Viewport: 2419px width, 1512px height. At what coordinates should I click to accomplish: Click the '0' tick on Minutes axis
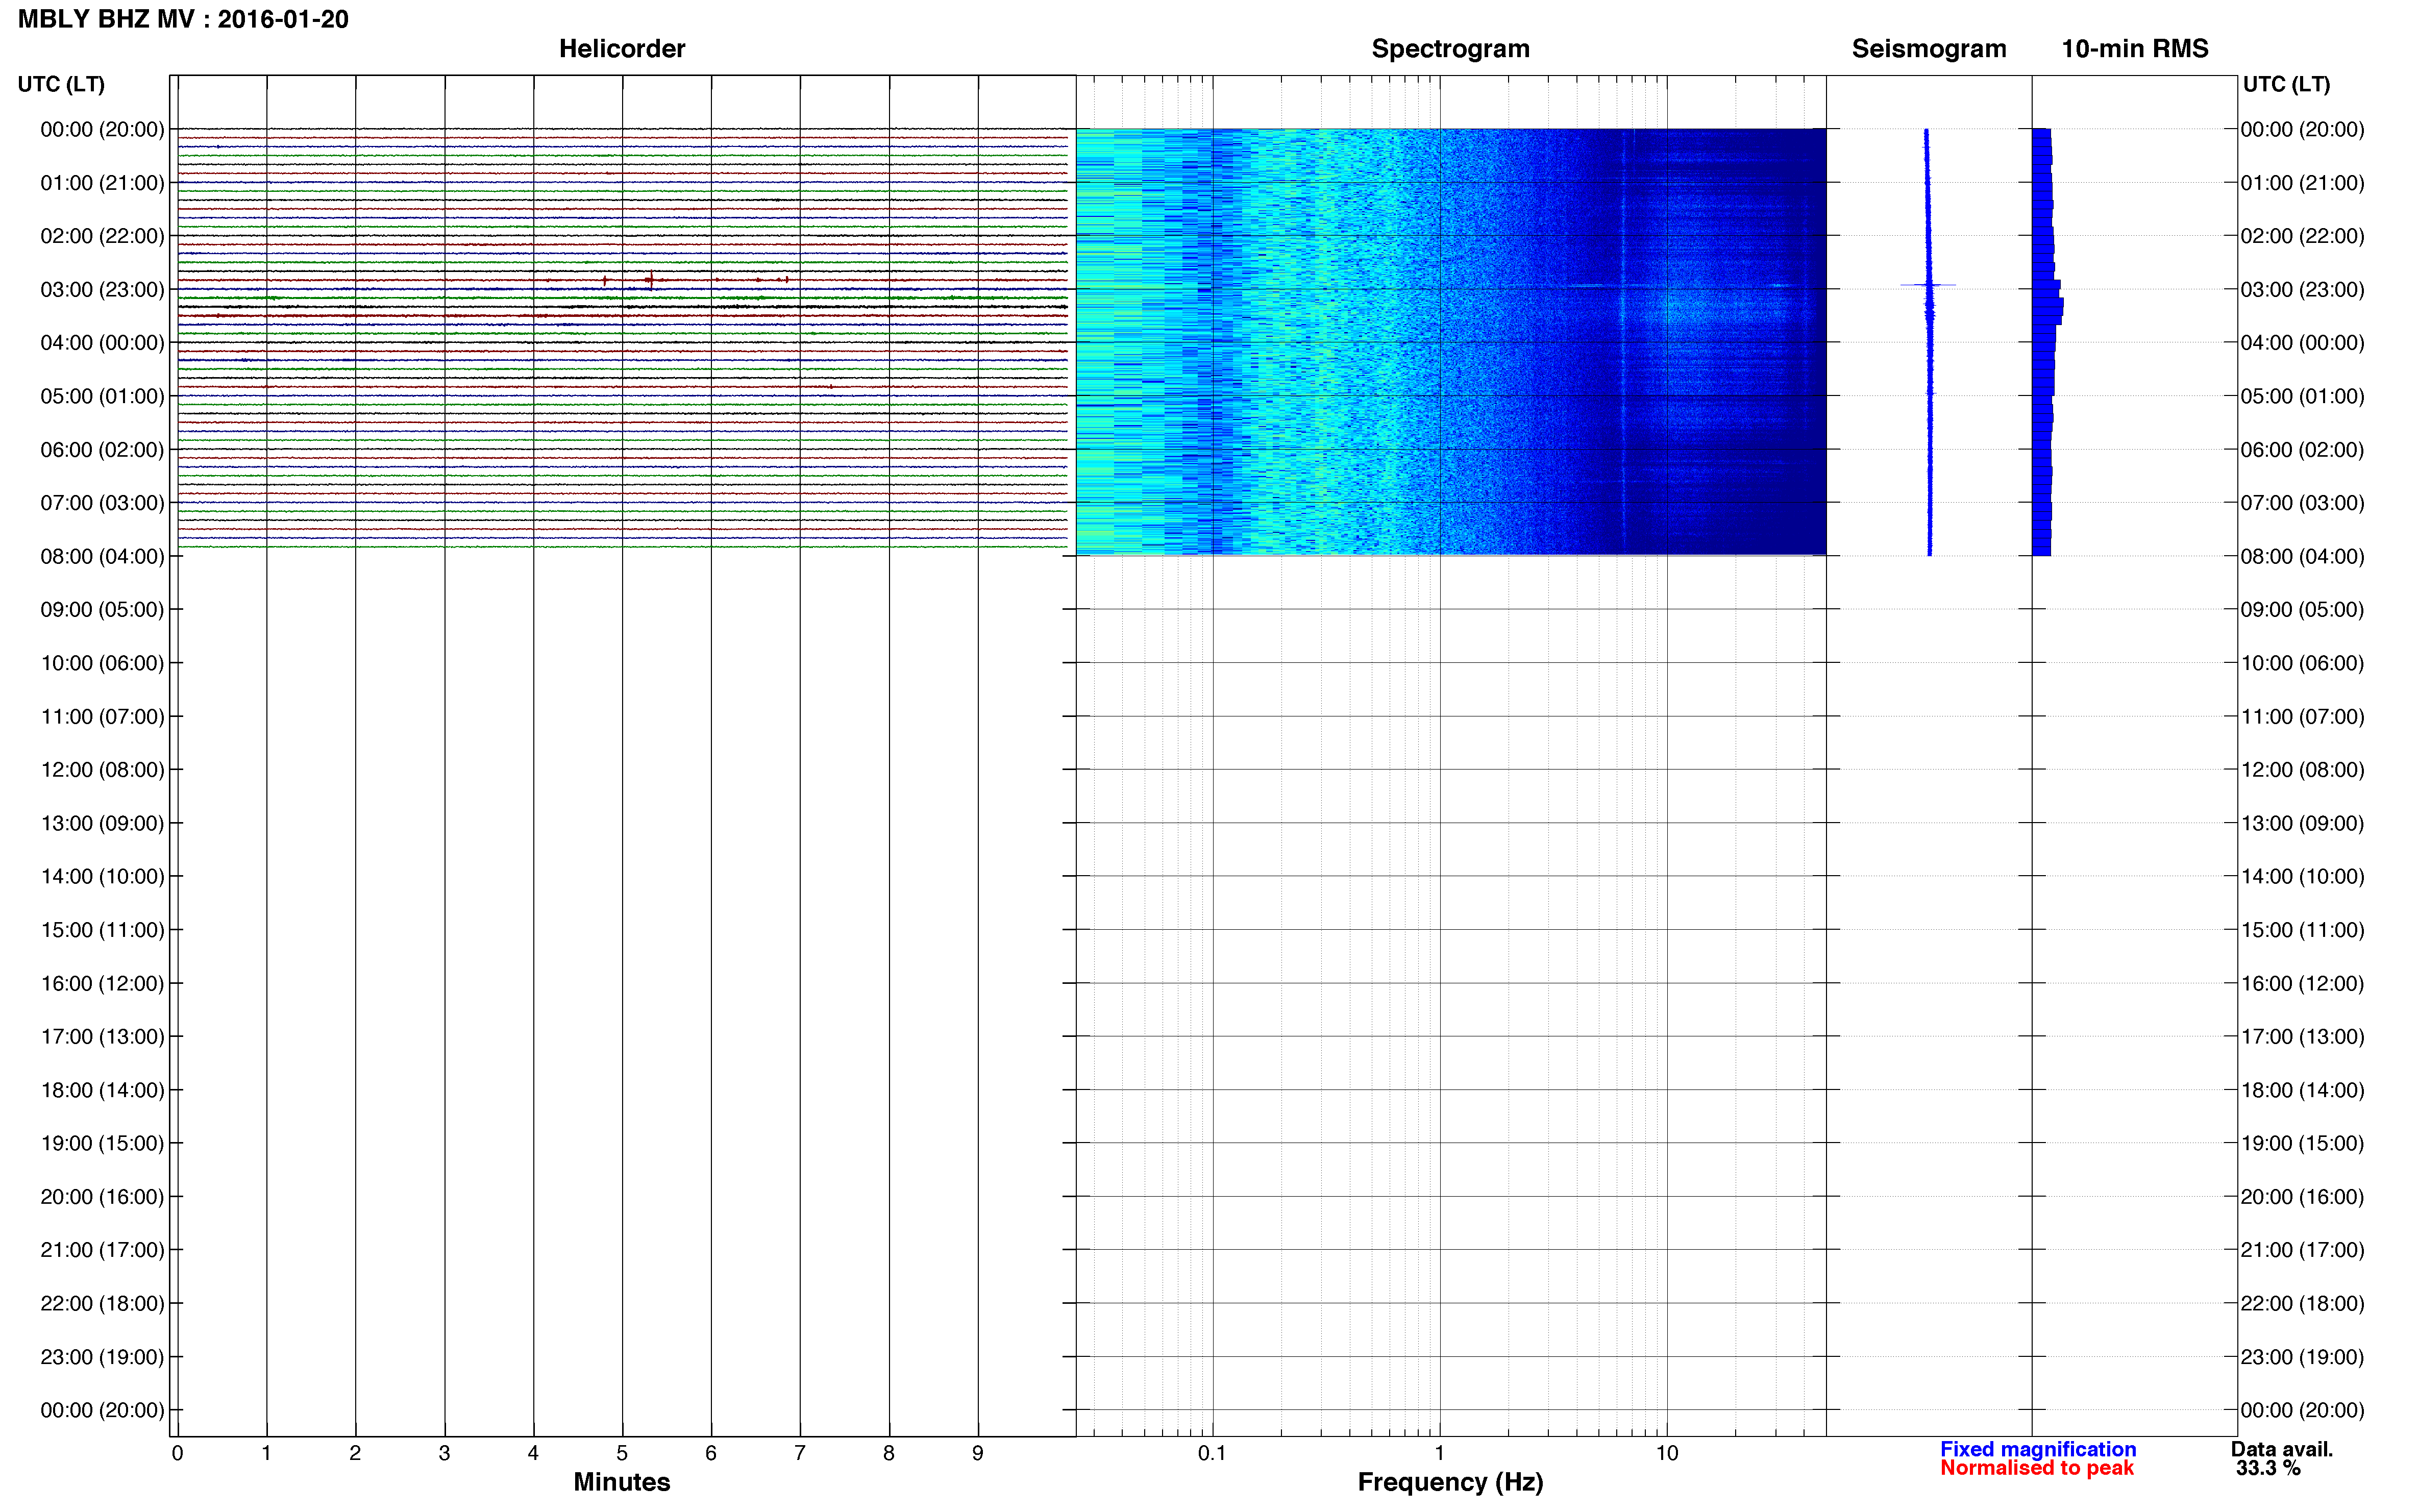pyautogui.click(x=177, y=1453)
